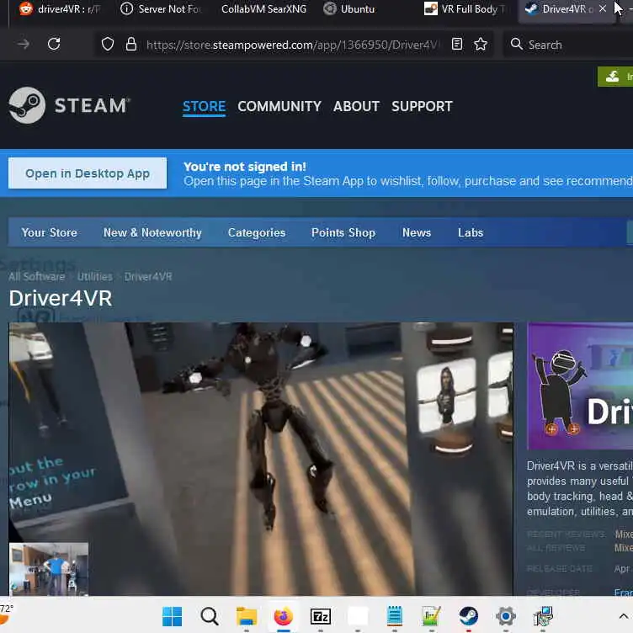Viewport: 633px width, 633px height.
Task: Click the Firefox taskbar icon
Action: coord(284,616)
